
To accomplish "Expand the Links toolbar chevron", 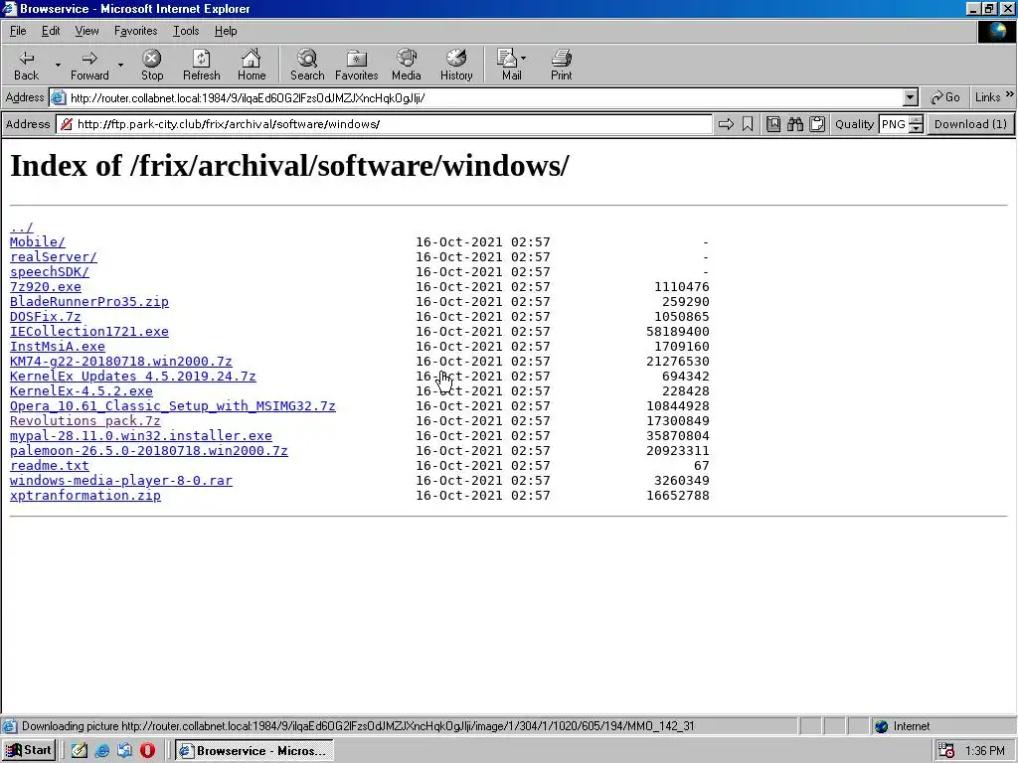I will pyautogui.click(x=1010, y=94).
